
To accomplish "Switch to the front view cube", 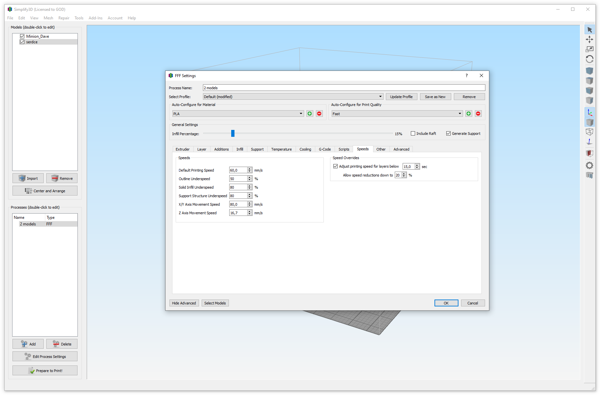I will click(589, 91).
